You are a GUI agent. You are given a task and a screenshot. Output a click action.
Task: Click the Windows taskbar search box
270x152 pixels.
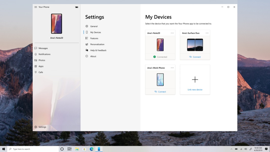[x=33, y=149]
